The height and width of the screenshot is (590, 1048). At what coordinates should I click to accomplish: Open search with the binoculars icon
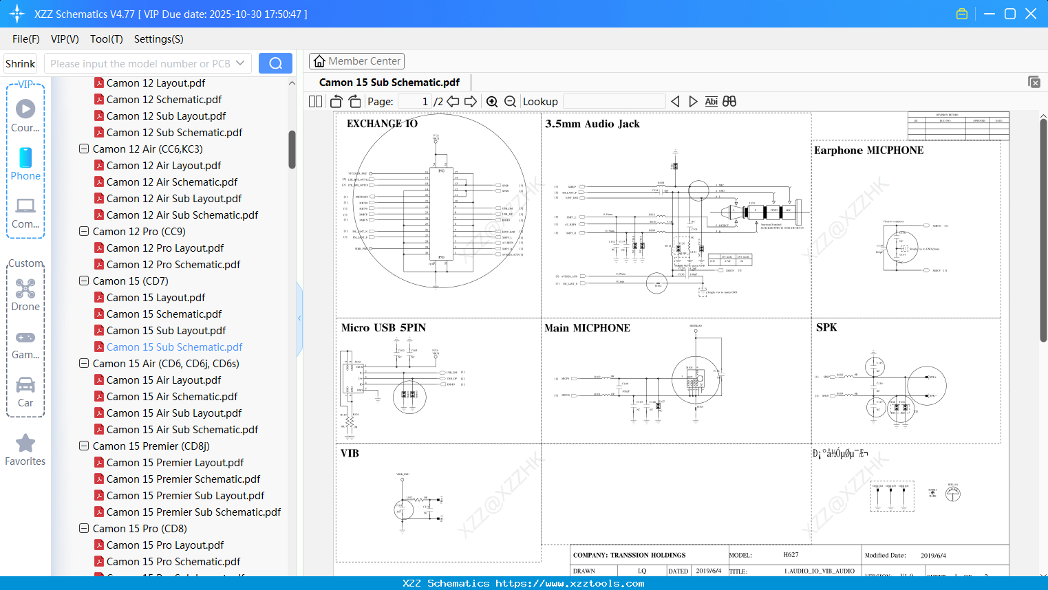coord(729,101)
